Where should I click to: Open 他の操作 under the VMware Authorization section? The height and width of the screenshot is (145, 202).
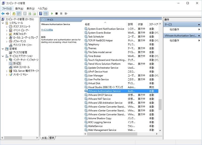pos(174,40)
